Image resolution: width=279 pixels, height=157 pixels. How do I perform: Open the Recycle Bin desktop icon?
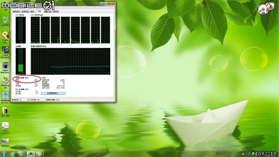click(x=5, y=21)
